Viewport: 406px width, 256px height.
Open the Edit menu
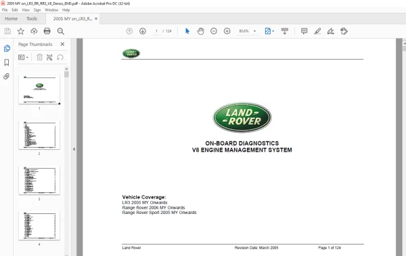(15, 10)
